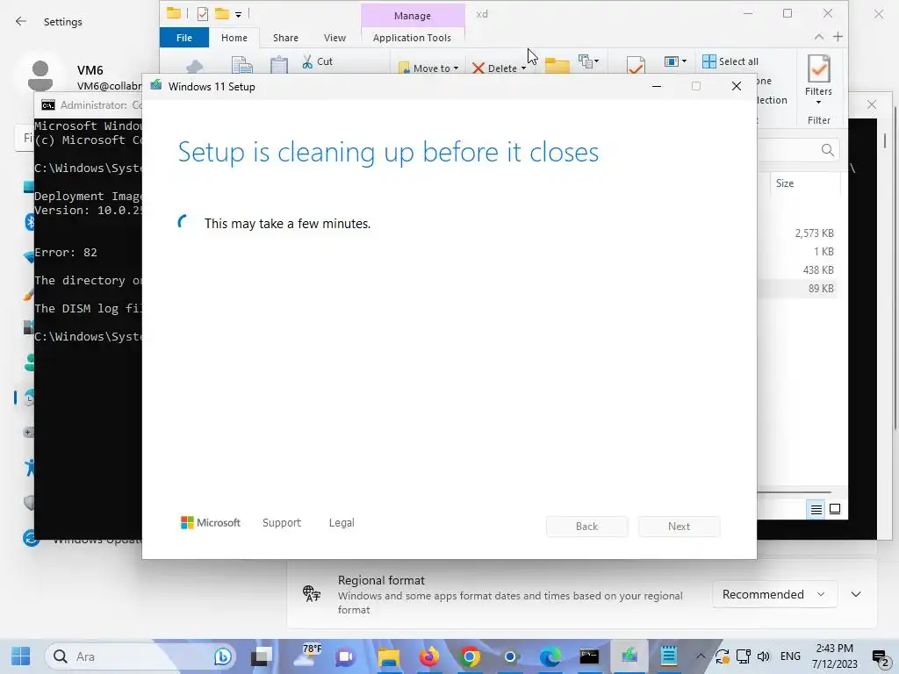Open the Windows Start menu
The height and width of the screenshot is (674, 899).
click(21, 656)
